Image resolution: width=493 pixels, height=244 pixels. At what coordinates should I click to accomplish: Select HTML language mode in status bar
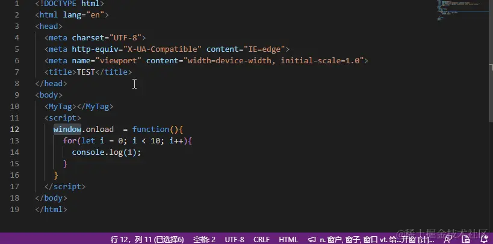coord(288,240)
